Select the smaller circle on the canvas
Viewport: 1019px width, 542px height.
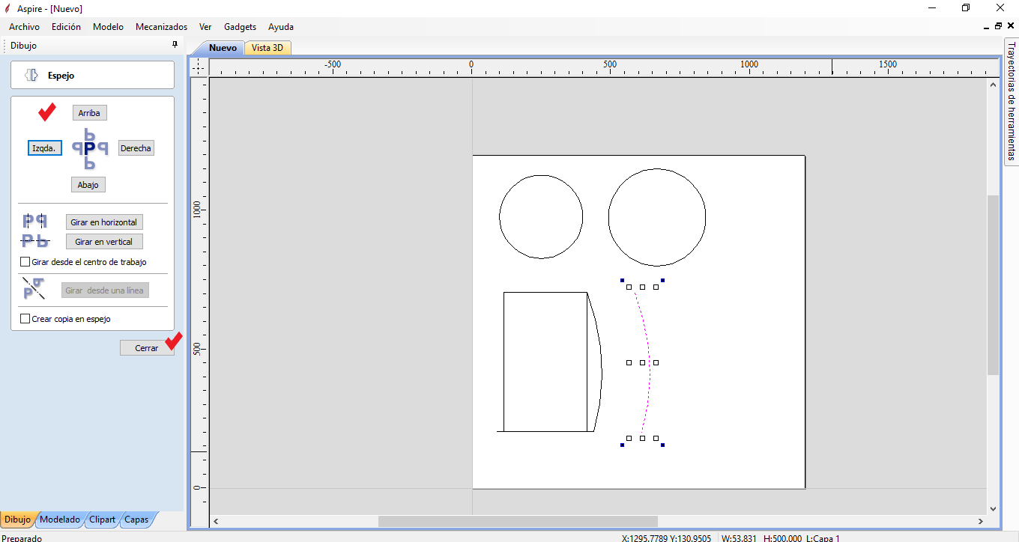point(541,217)
